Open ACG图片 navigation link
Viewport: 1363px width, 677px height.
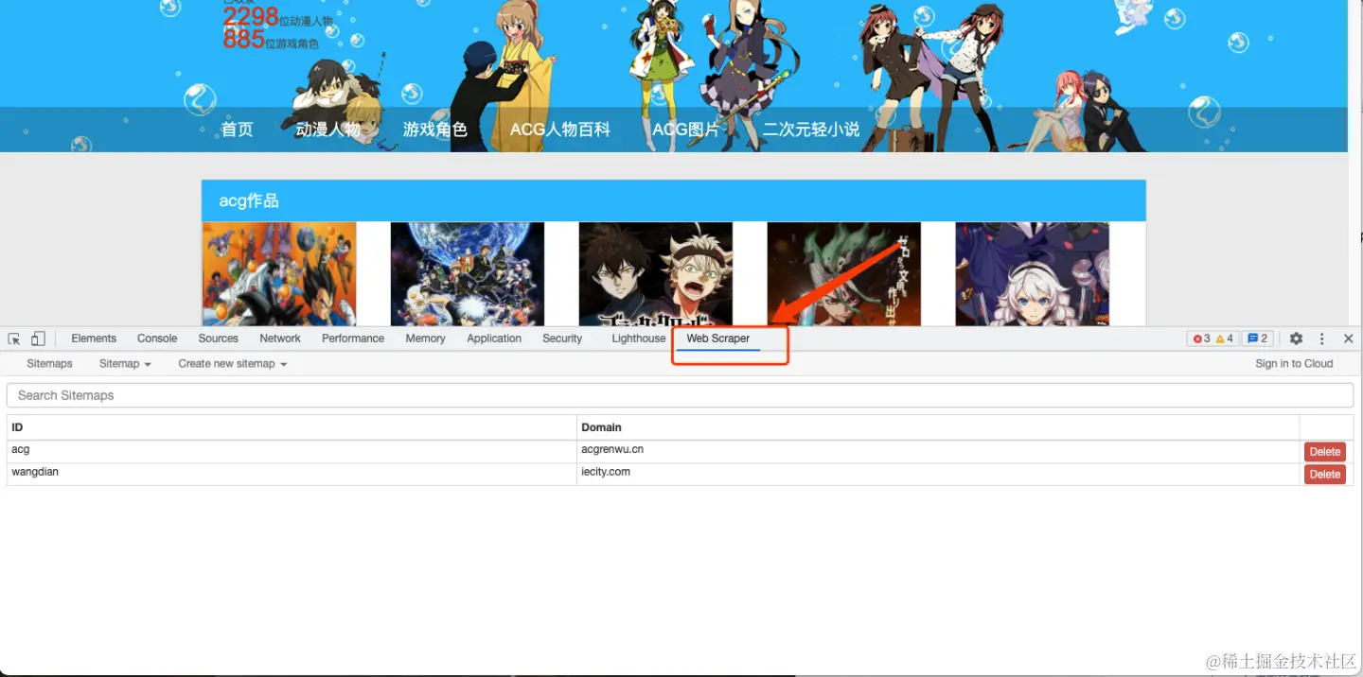tap(686, 130)
